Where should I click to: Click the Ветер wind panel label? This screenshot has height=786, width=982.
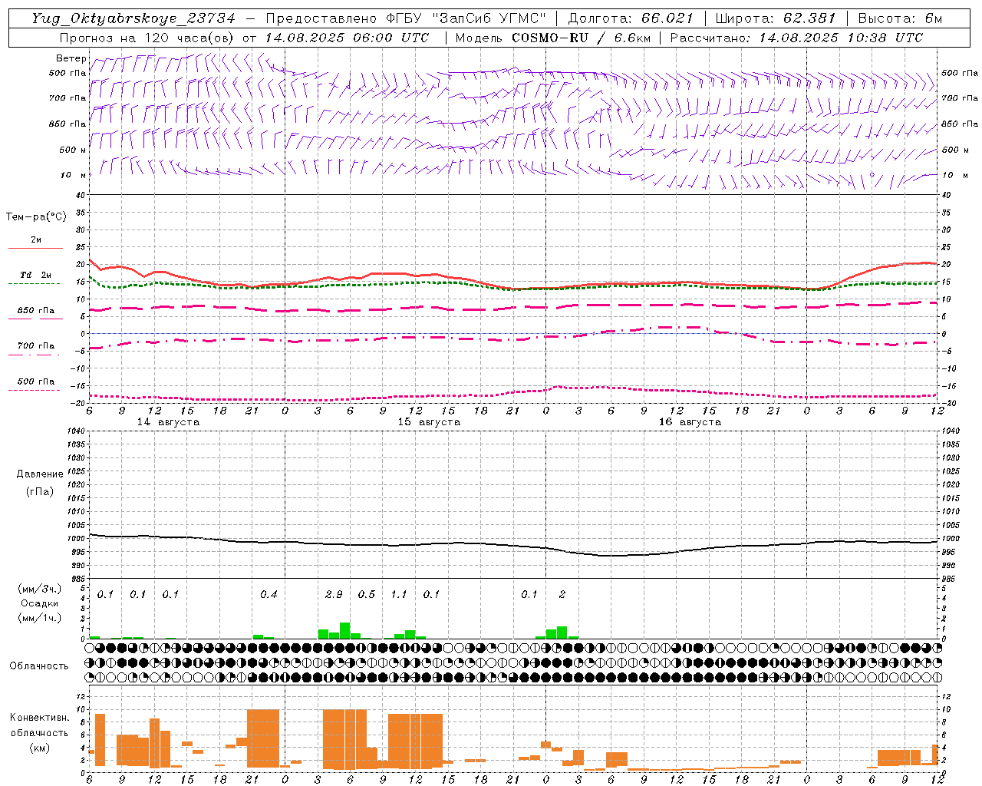pos(71,58)
